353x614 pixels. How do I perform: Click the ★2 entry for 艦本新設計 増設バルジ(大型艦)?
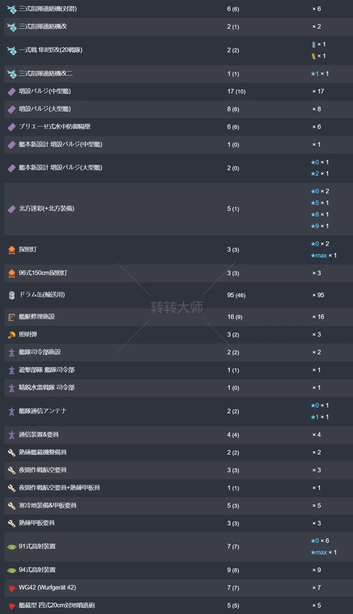pyautogui.click(x=319, y=174)
